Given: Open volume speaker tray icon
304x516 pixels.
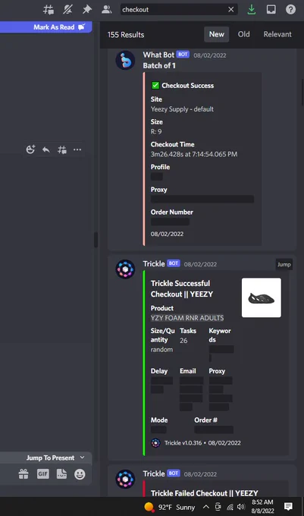Looking at the screenshot, I should [241, 507].
